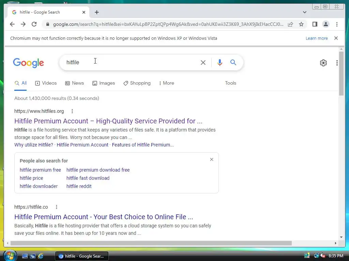This screenshot has width=349, height=261.
Task: Go forward with the browser forward arrow
Action: 23,24
